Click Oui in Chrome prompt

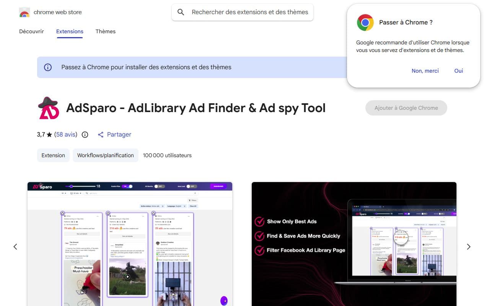459,71
